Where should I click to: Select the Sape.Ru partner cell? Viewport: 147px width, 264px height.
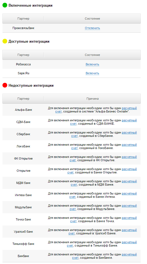pyautogui.click(x=23, y=73)
